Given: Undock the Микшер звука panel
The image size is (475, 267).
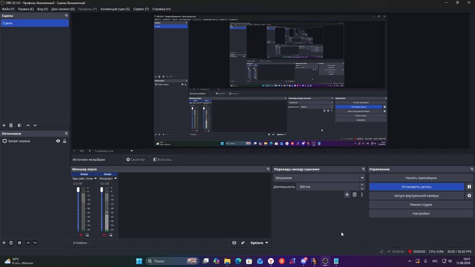Looking at the screenshot, I should 268,169.
